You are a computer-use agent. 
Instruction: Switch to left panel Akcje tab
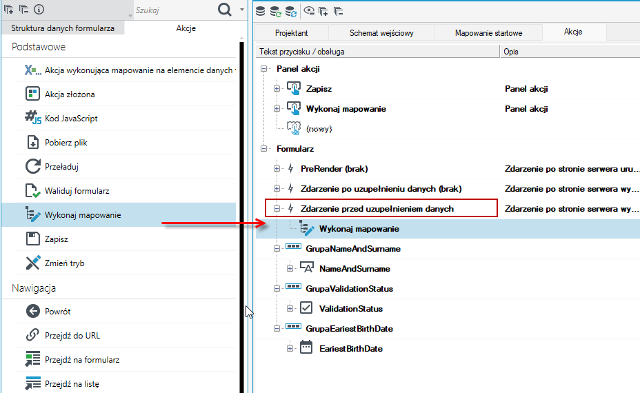[x=186, y=28]
